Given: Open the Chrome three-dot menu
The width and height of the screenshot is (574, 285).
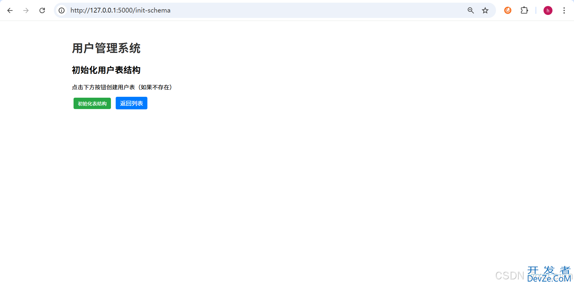Looking at the screenshot, I should [x=564, y=10].
